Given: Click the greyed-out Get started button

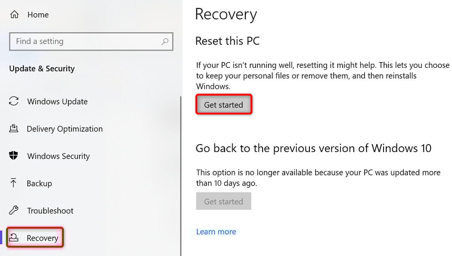Looking at the screenshot, I should click(223, 201).
